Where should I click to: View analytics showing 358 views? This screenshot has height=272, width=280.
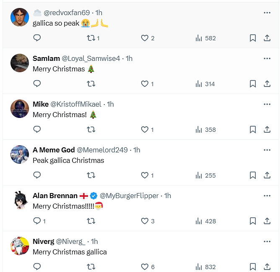pyautogui.click(x=205, y=130)
